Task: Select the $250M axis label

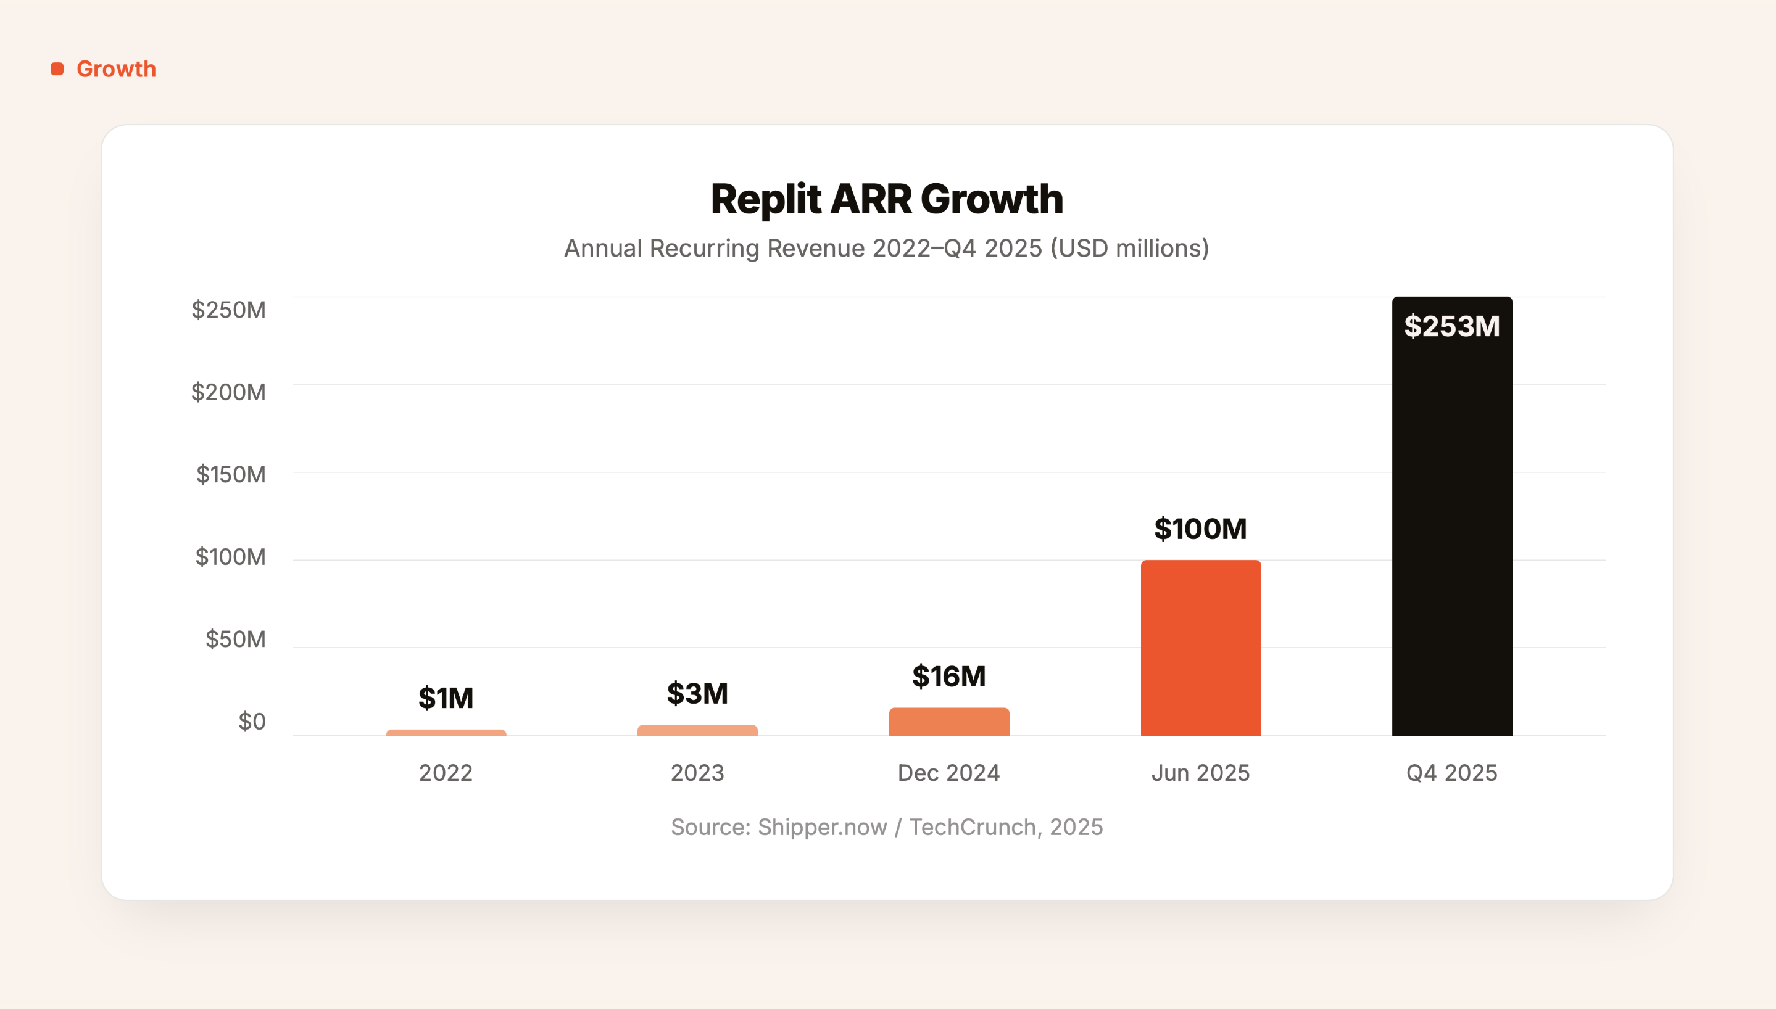Action: pos(229,310)
